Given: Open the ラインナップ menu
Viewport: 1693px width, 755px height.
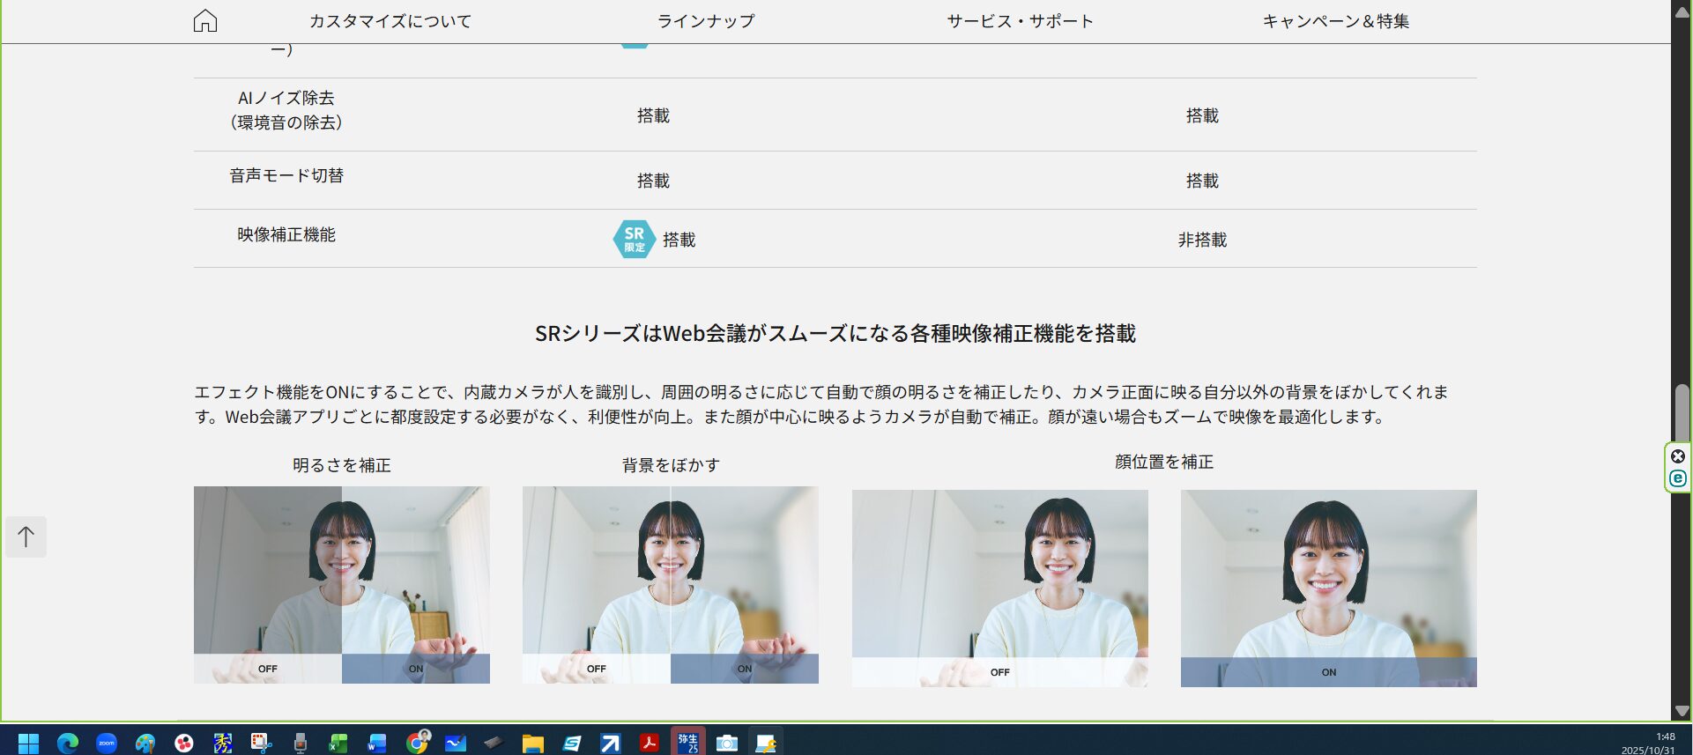Looking at the screenshot, I should pyautogui.click(x=705, y=21).
